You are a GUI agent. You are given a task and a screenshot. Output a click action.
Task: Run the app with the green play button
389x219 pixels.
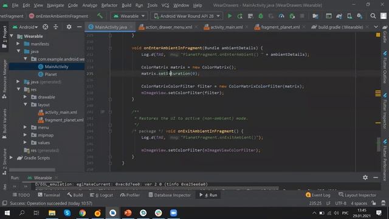coord(230,16)
